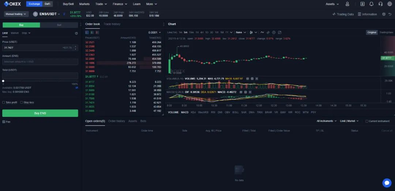Open the globe language selector icon

click(x=390, y=4)
